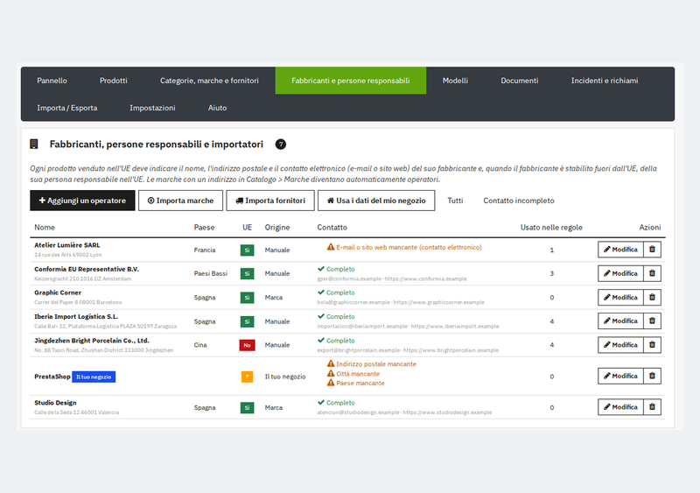Click the building icon beside page title
The width and height of the screenshot is (700, 493).
(x=34, y=144)
